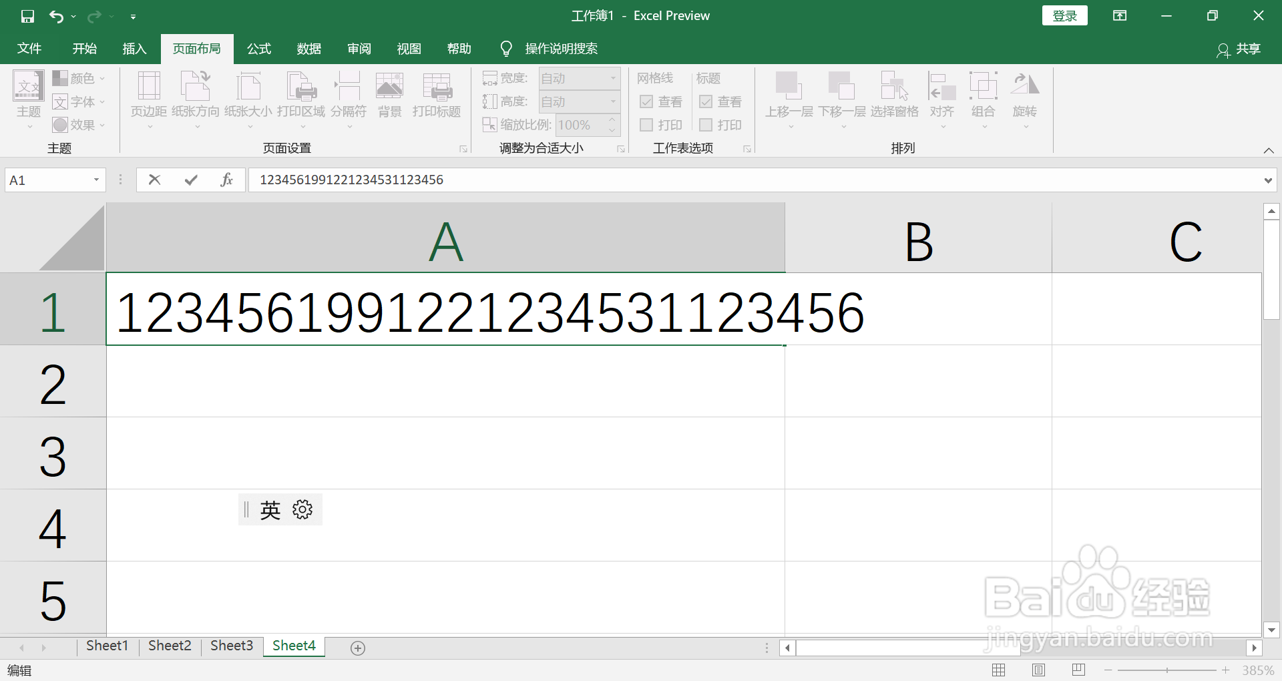
Task: Click the Orientation (纸张方向) icon
Action: pos(195,87)
